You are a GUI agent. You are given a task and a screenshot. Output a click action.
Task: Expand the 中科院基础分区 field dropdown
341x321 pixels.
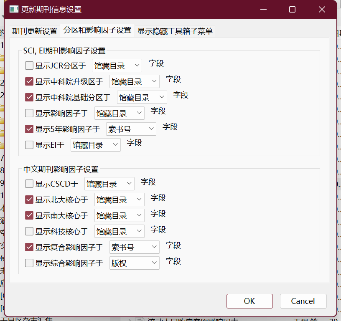[142, 97]
